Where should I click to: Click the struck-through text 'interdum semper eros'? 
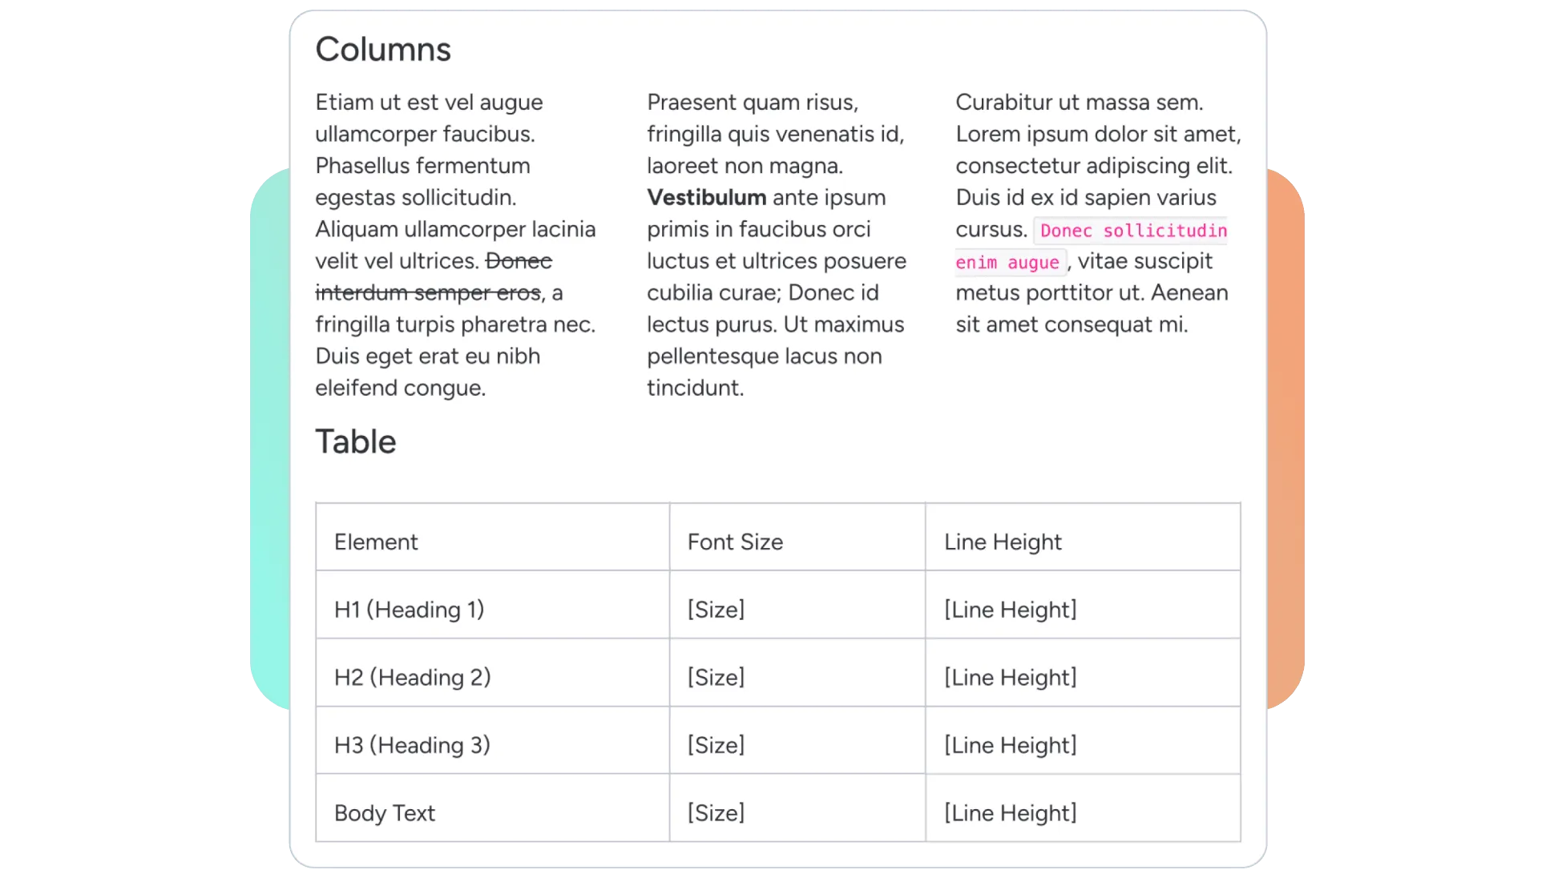(x=428, y=293)
